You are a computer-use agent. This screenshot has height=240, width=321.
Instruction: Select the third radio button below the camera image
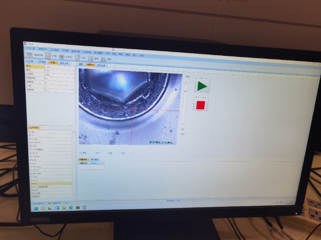(x=106, y=153)
